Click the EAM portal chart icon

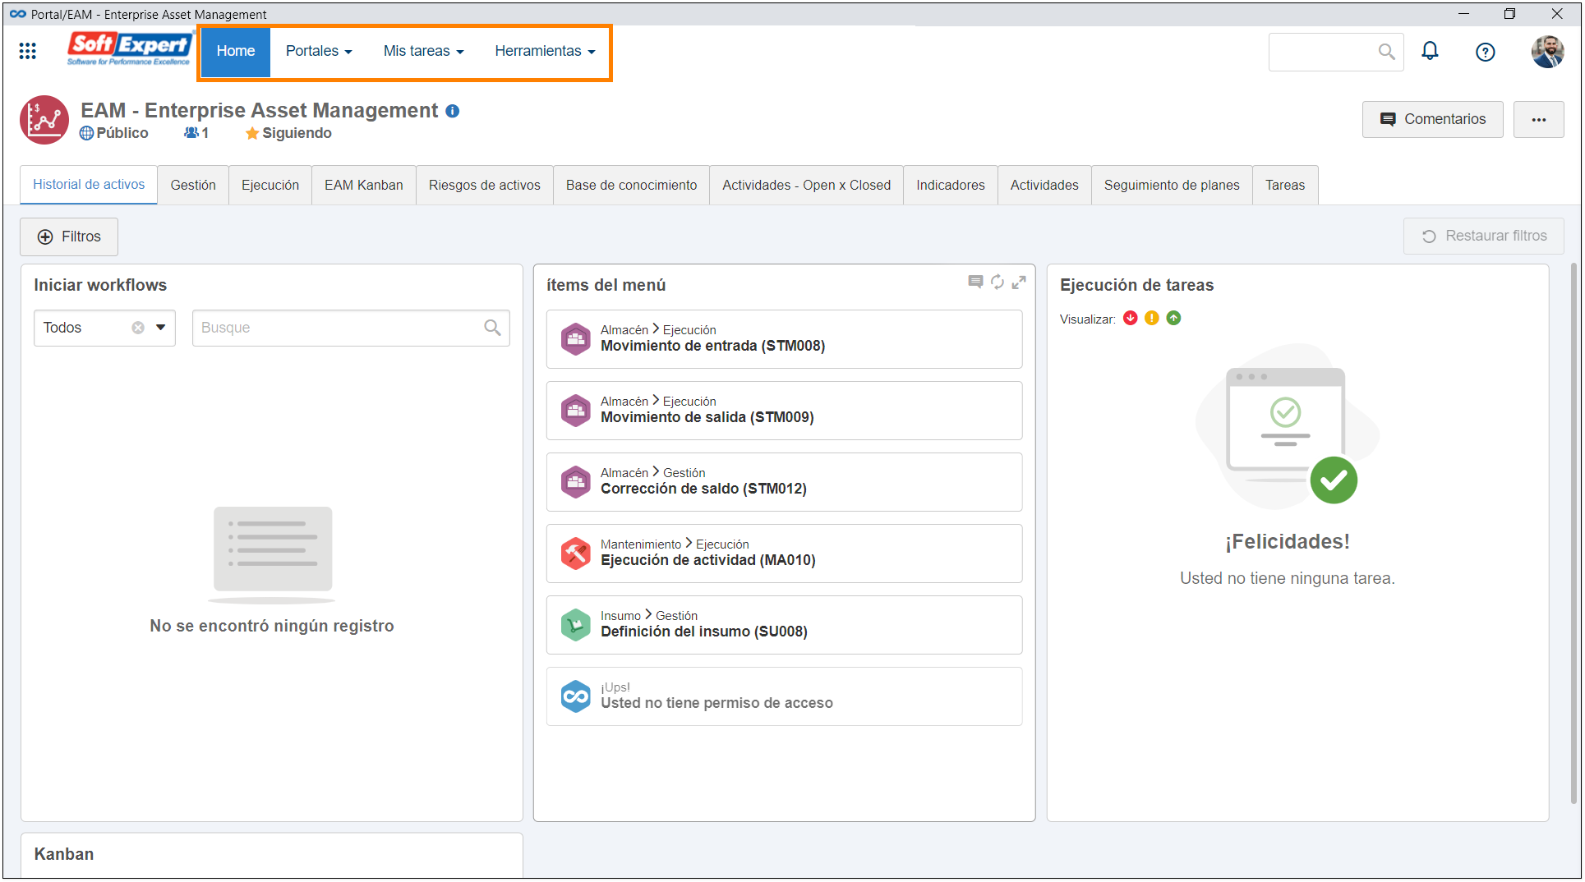point(44,120)
